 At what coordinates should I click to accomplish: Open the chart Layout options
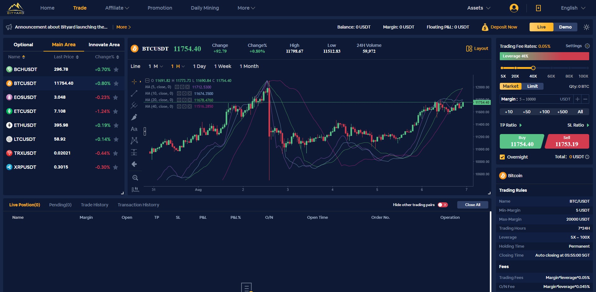pos(477,48)
